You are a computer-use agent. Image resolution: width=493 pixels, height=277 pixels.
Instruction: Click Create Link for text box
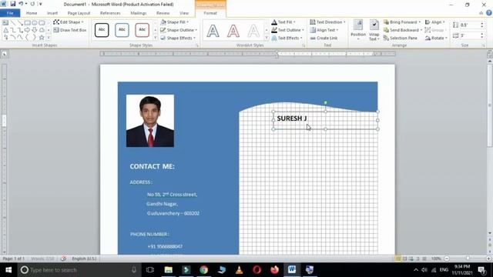[x=324, y=38]
